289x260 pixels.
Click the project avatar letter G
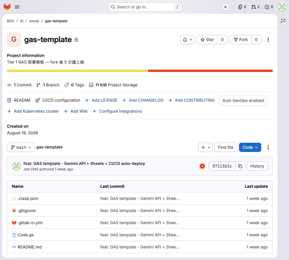pyautogui.click(x=14, y=39)
